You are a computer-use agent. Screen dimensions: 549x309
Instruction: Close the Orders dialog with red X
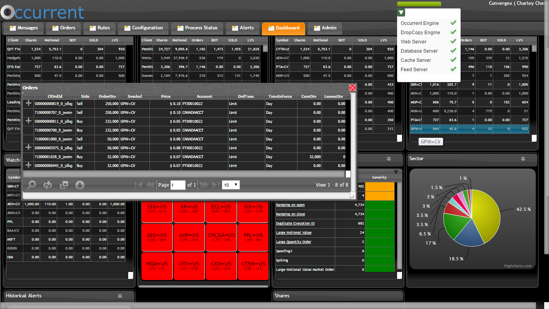tap(352, 88)
